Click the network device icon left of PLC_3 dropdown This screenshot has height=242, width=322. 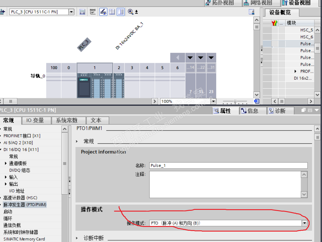coord(3,12)
